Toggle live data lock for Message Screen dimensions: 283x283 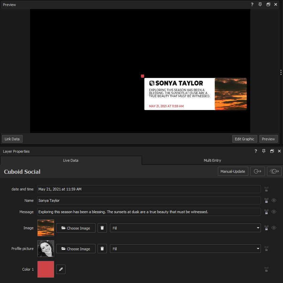266,212
